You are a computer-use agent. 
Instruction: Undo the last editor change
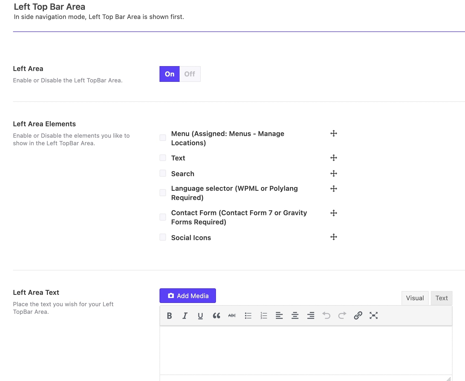tap(326, 316)
